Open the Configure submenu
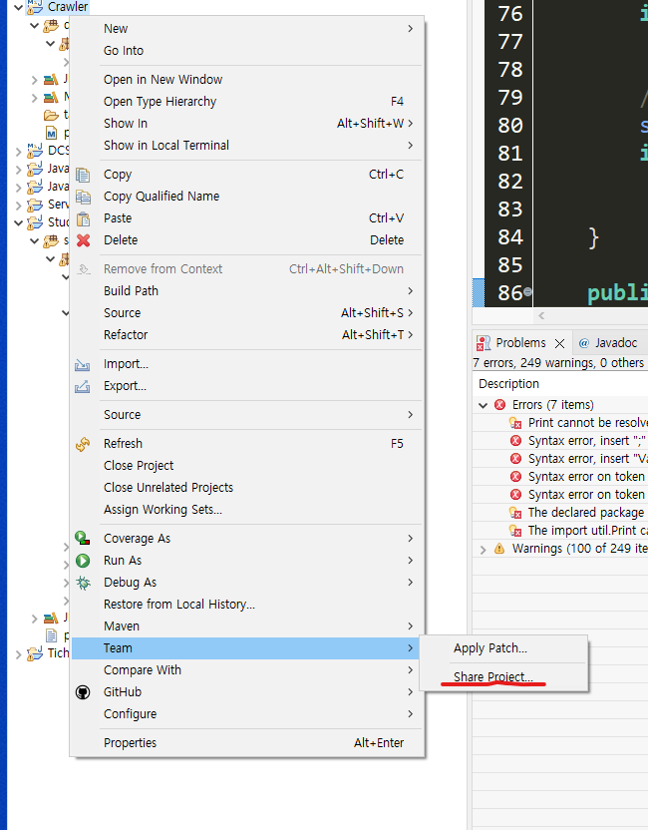 246,714
